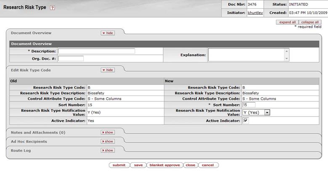Show Notes and Attachments section
The height and width of the screenshot is (171, 328).
click(x=108, y=132)
